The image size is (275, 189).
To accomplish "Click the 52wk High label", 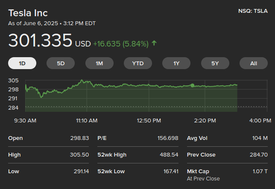I will [x=112, y=155].
